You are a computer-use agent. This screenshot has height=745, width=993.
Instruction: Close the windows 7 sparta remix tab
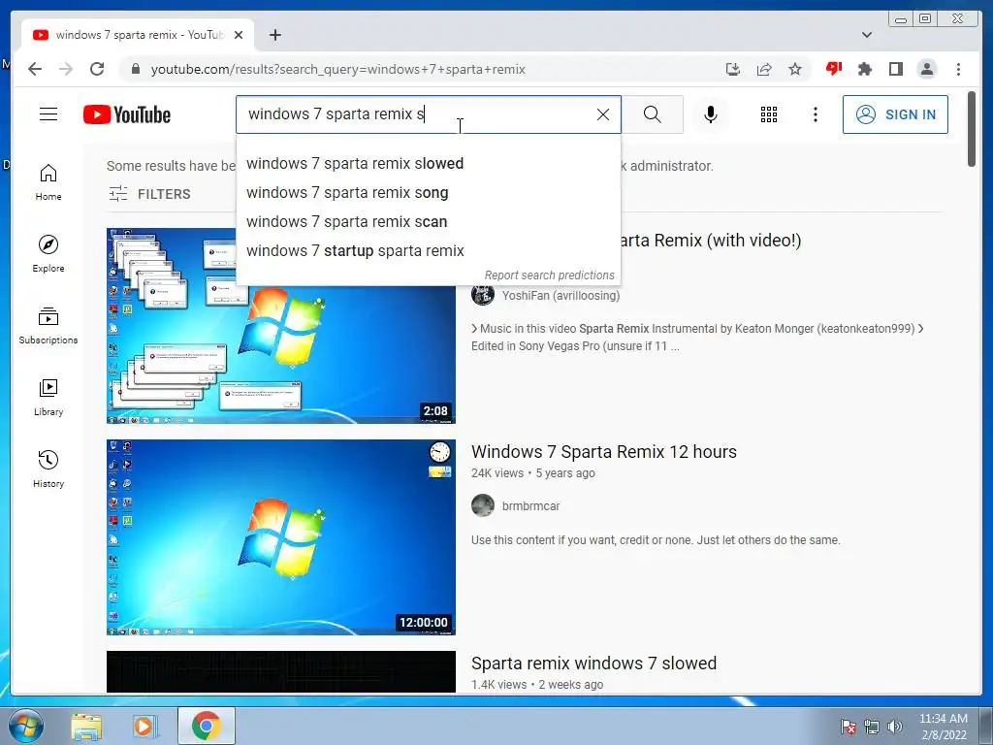click(239, 35)
